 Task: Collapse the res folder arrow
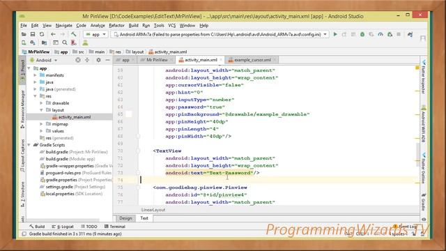tap(36, 96)
